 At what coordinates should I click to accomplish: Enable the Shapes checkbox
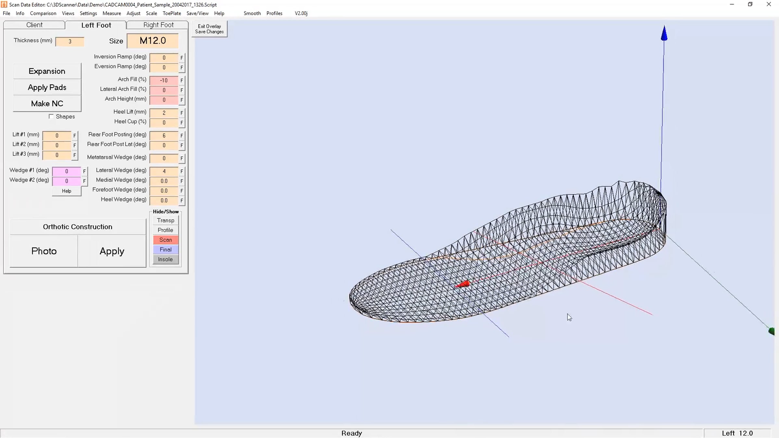tap(51, 116)
